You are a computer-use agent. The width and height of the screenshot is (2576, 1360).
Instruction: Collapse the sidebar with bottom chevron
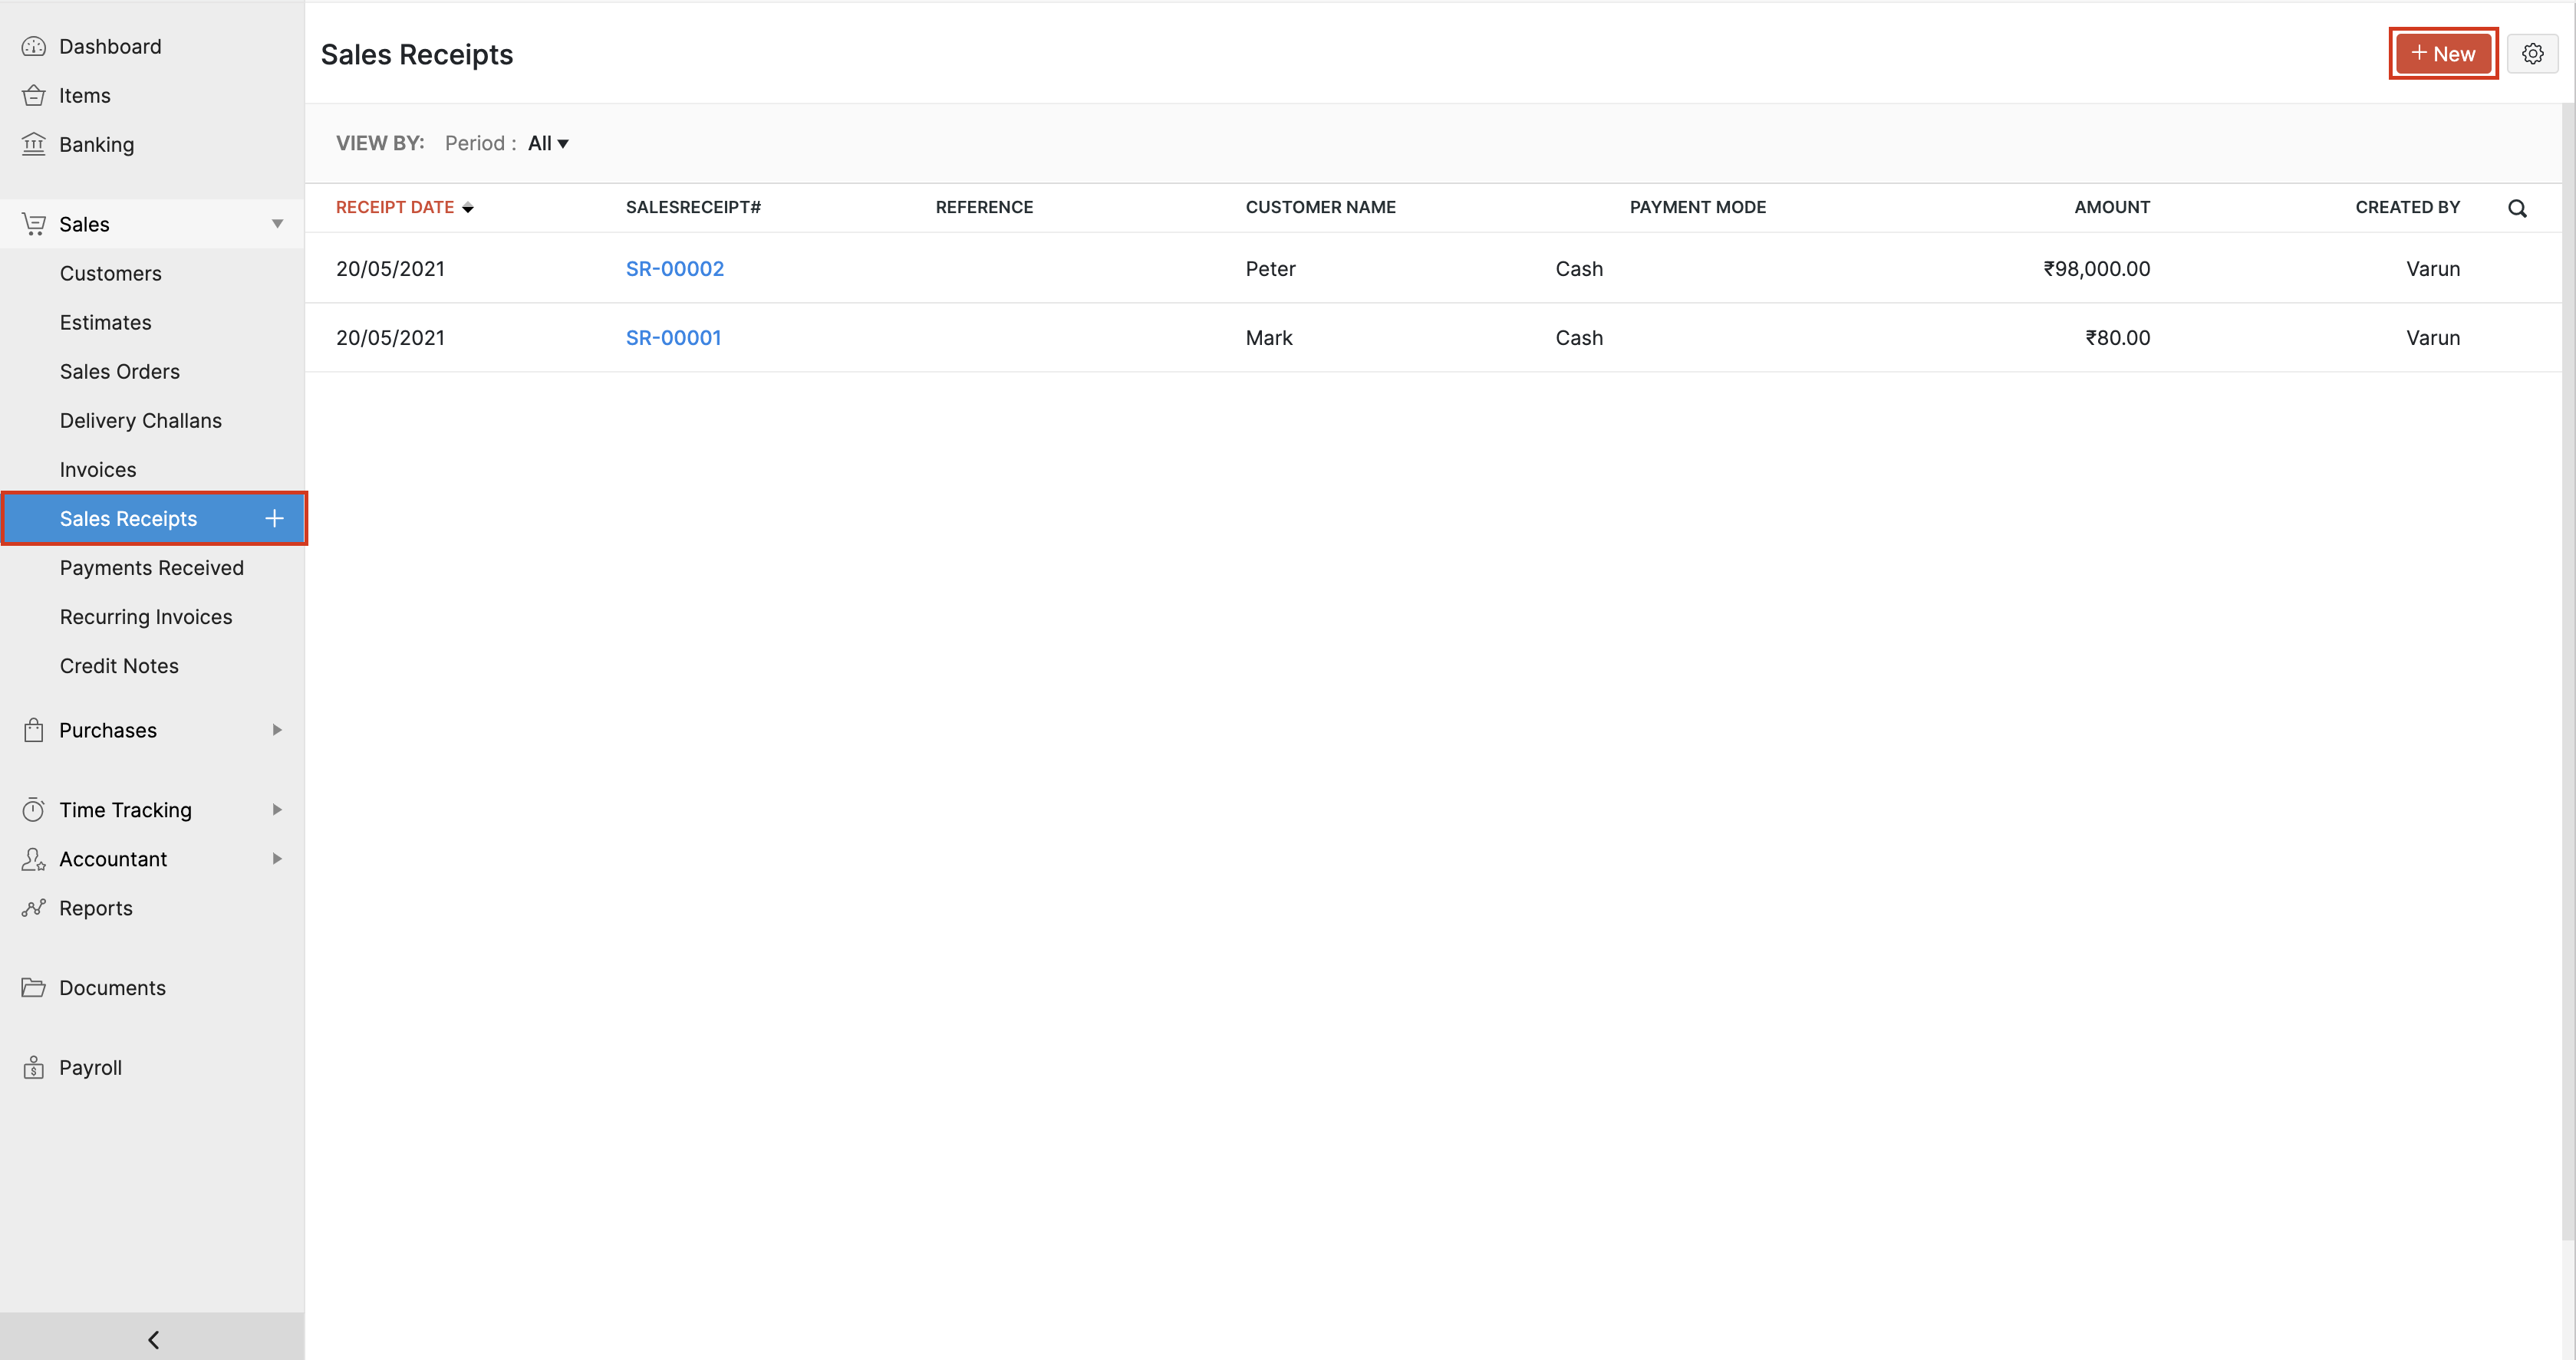153,1339
